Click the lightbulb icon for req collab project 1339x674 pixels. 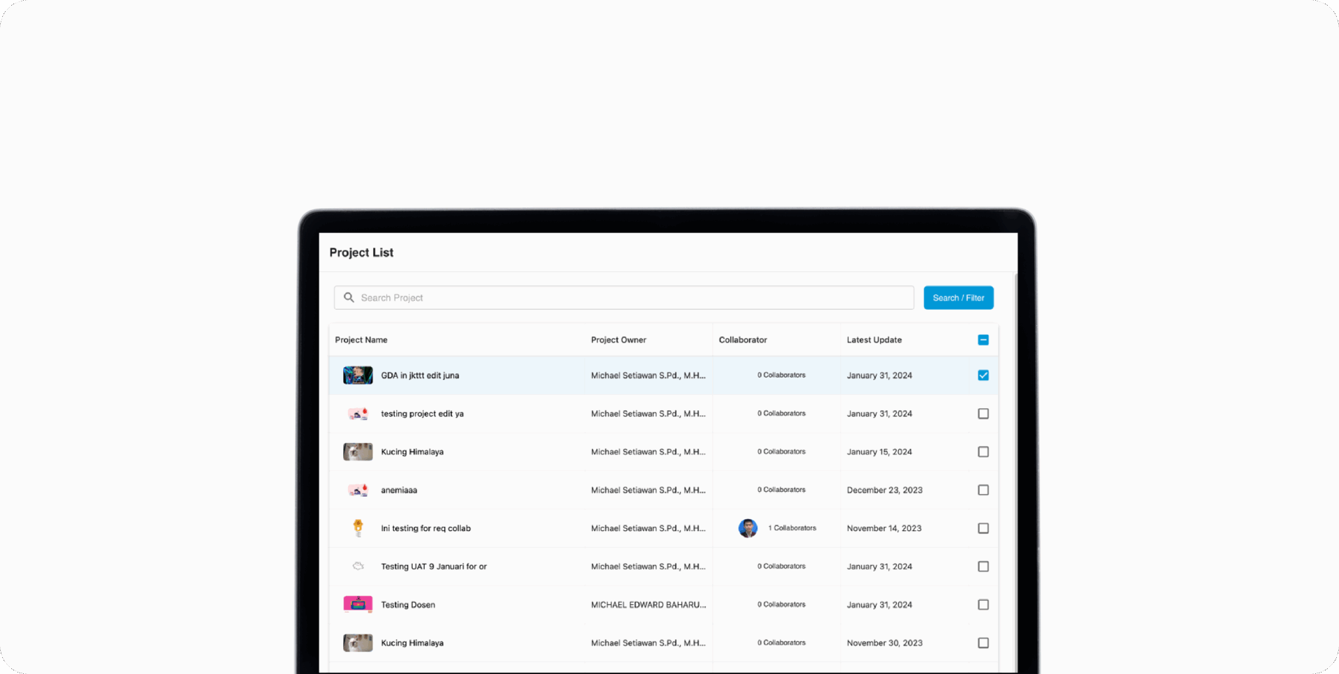tap(358, 528)
